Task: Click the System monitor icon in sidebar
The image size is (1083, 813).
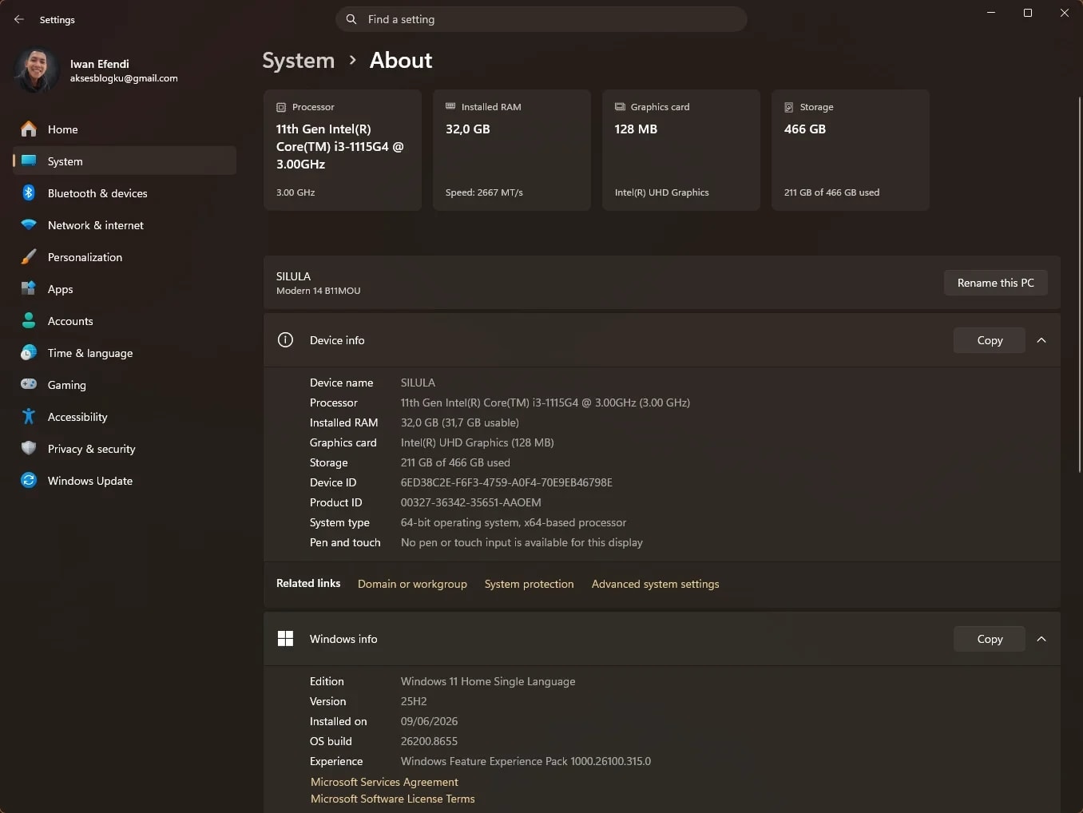Action: click(x=29, y=161)
